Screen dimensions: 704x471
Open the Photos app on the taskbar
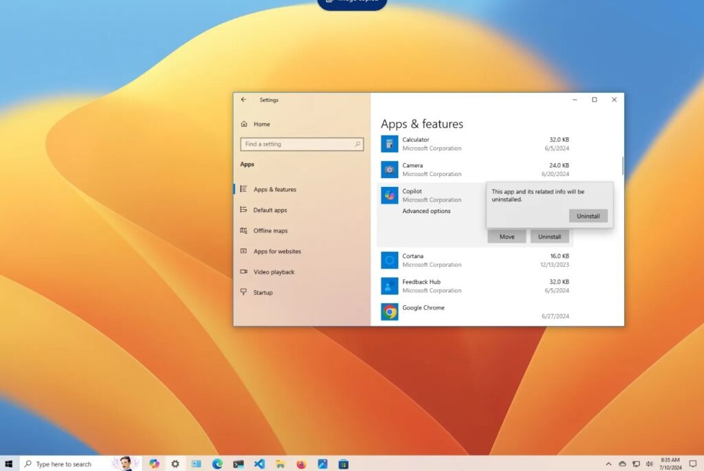322,464
